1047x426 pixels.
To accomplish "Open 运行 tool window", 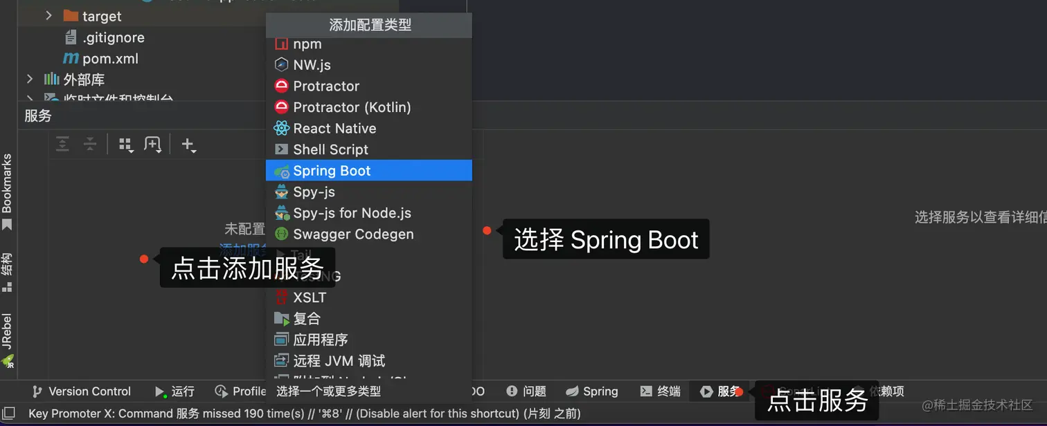I will tap(174, 391).
